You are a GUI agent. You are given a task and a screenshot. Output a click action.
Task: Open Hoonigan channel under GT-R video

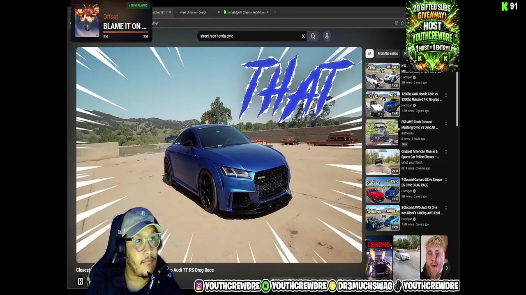407,105
